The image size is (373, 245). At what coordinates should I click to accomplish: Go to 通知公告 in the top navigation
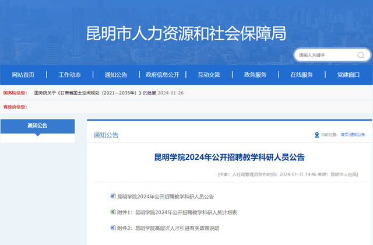[116, 75]
